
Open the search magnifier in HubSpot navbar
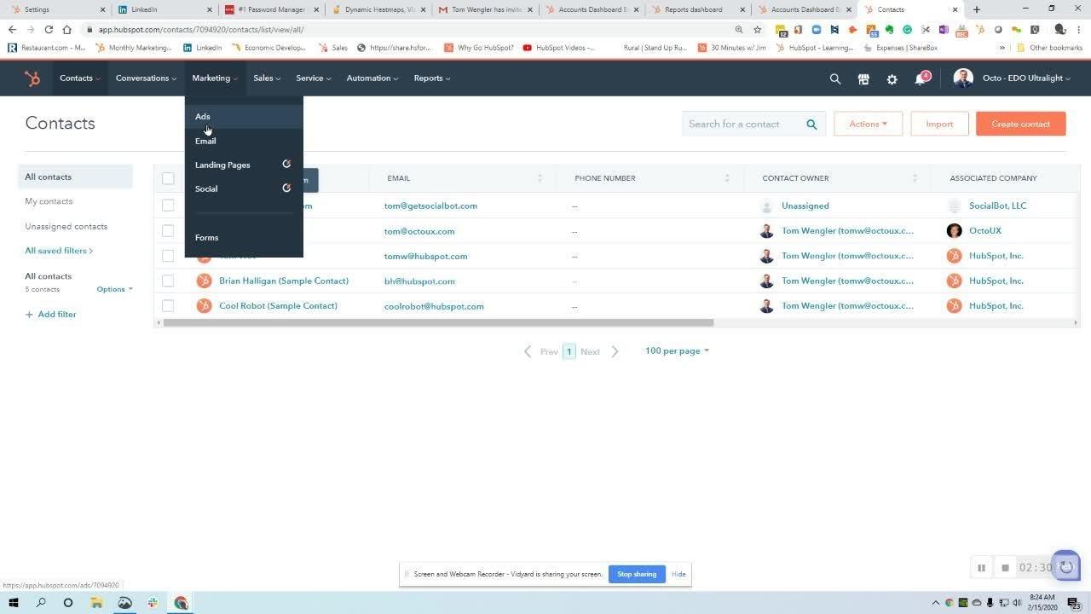tap(835, 78)
